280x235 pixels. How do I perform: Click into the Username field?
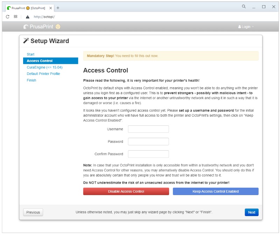(148, 129)
